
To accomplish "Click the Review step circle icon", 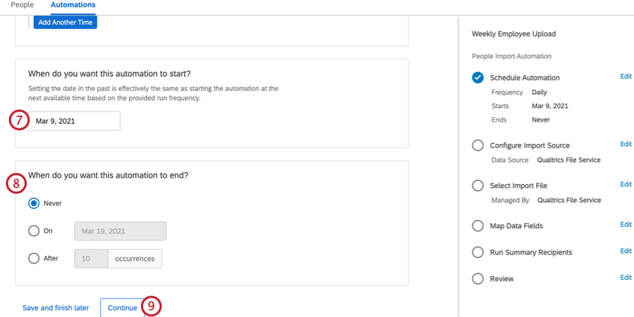I will (477, 279).
